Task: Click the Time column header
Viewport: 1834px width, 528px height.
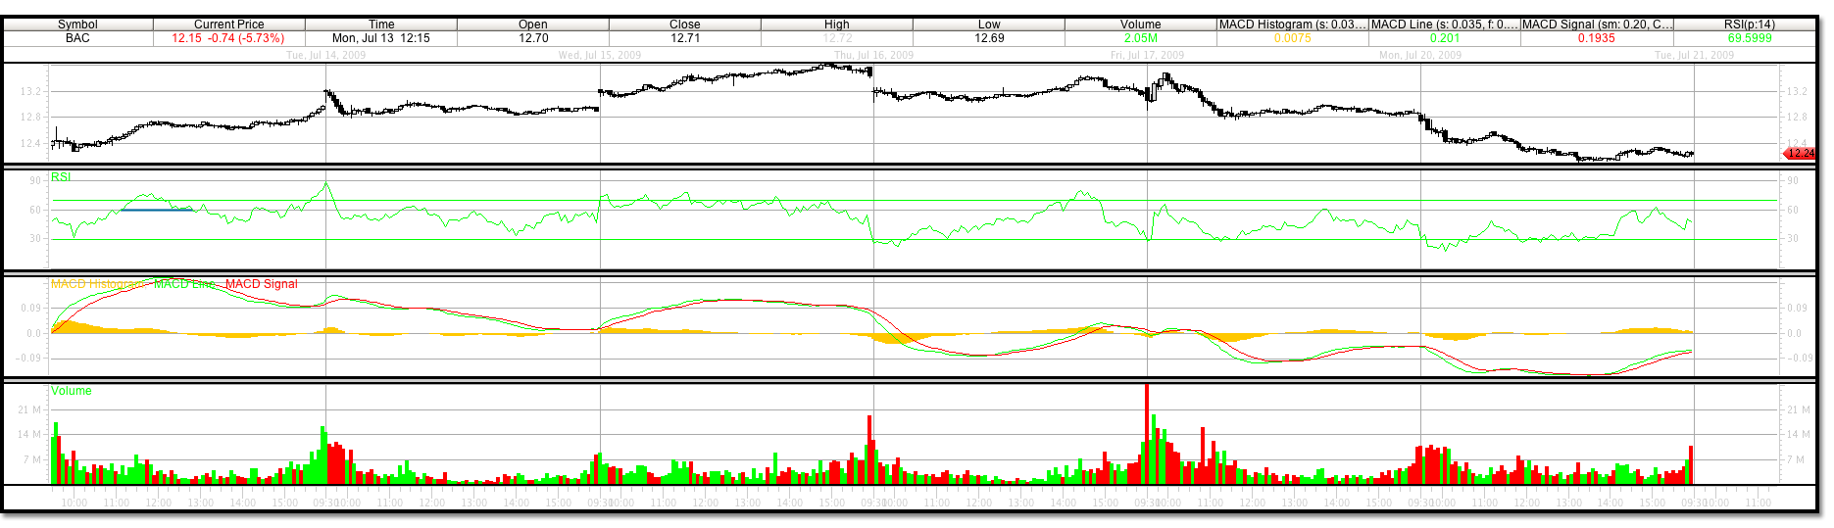Action: [381, 24]
